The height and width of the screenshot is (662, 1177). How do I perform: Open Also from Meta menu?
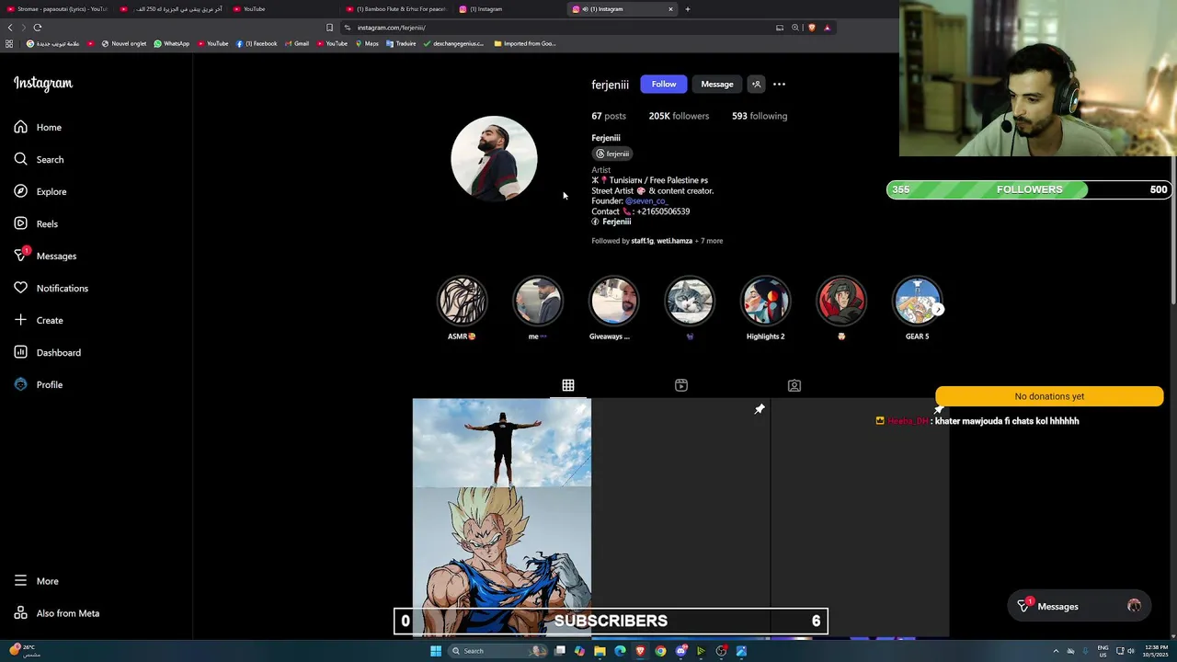click(x=56, y=613)
